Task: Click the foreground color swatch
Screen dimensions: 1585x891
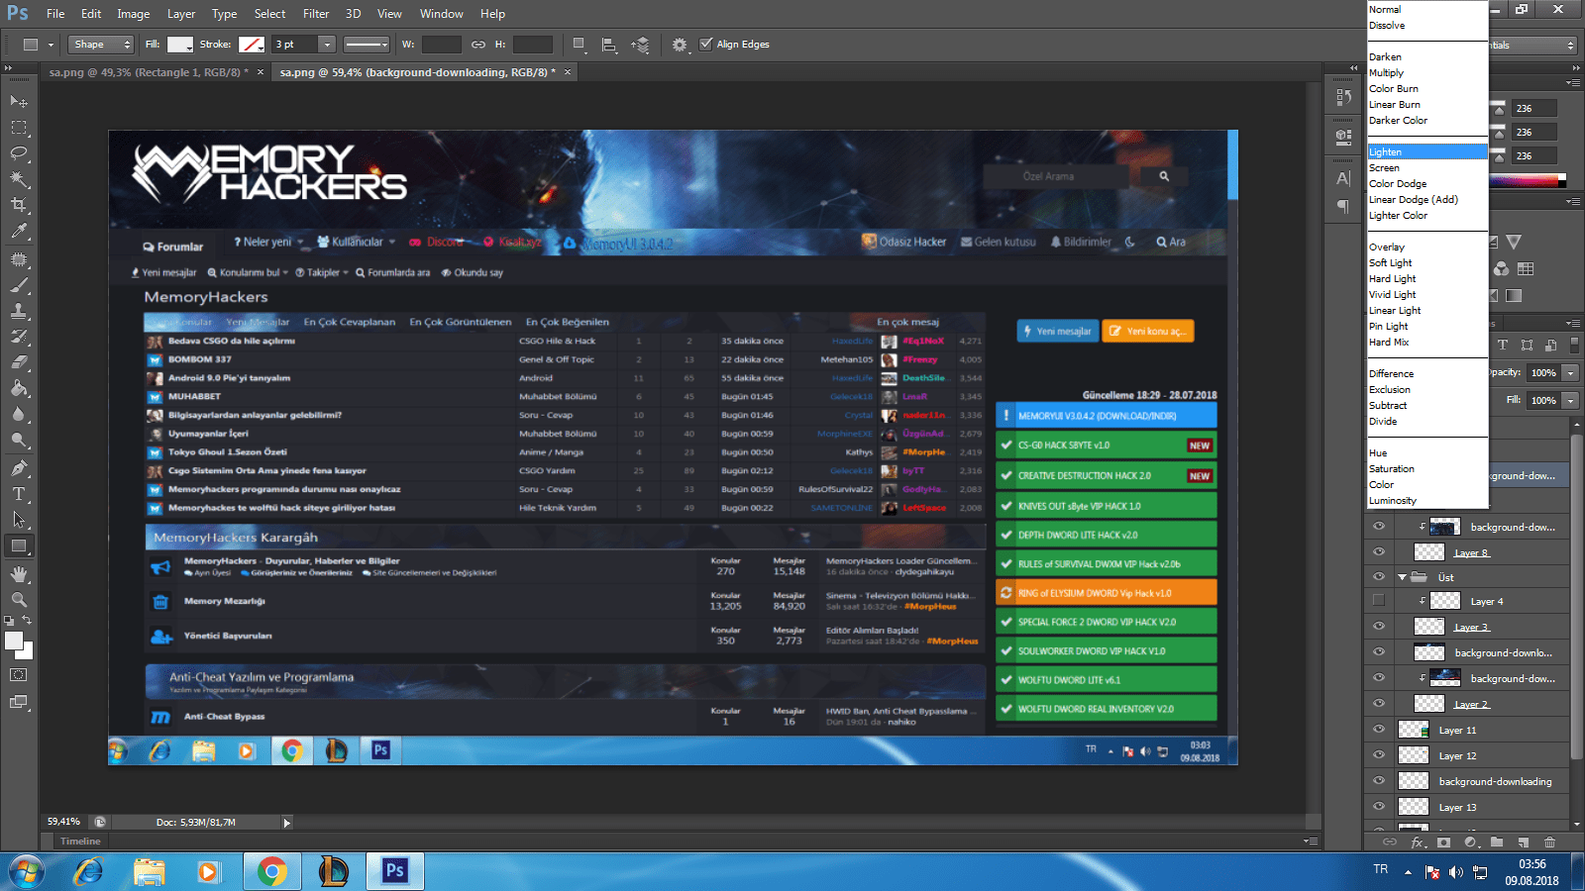Action: 14,641
